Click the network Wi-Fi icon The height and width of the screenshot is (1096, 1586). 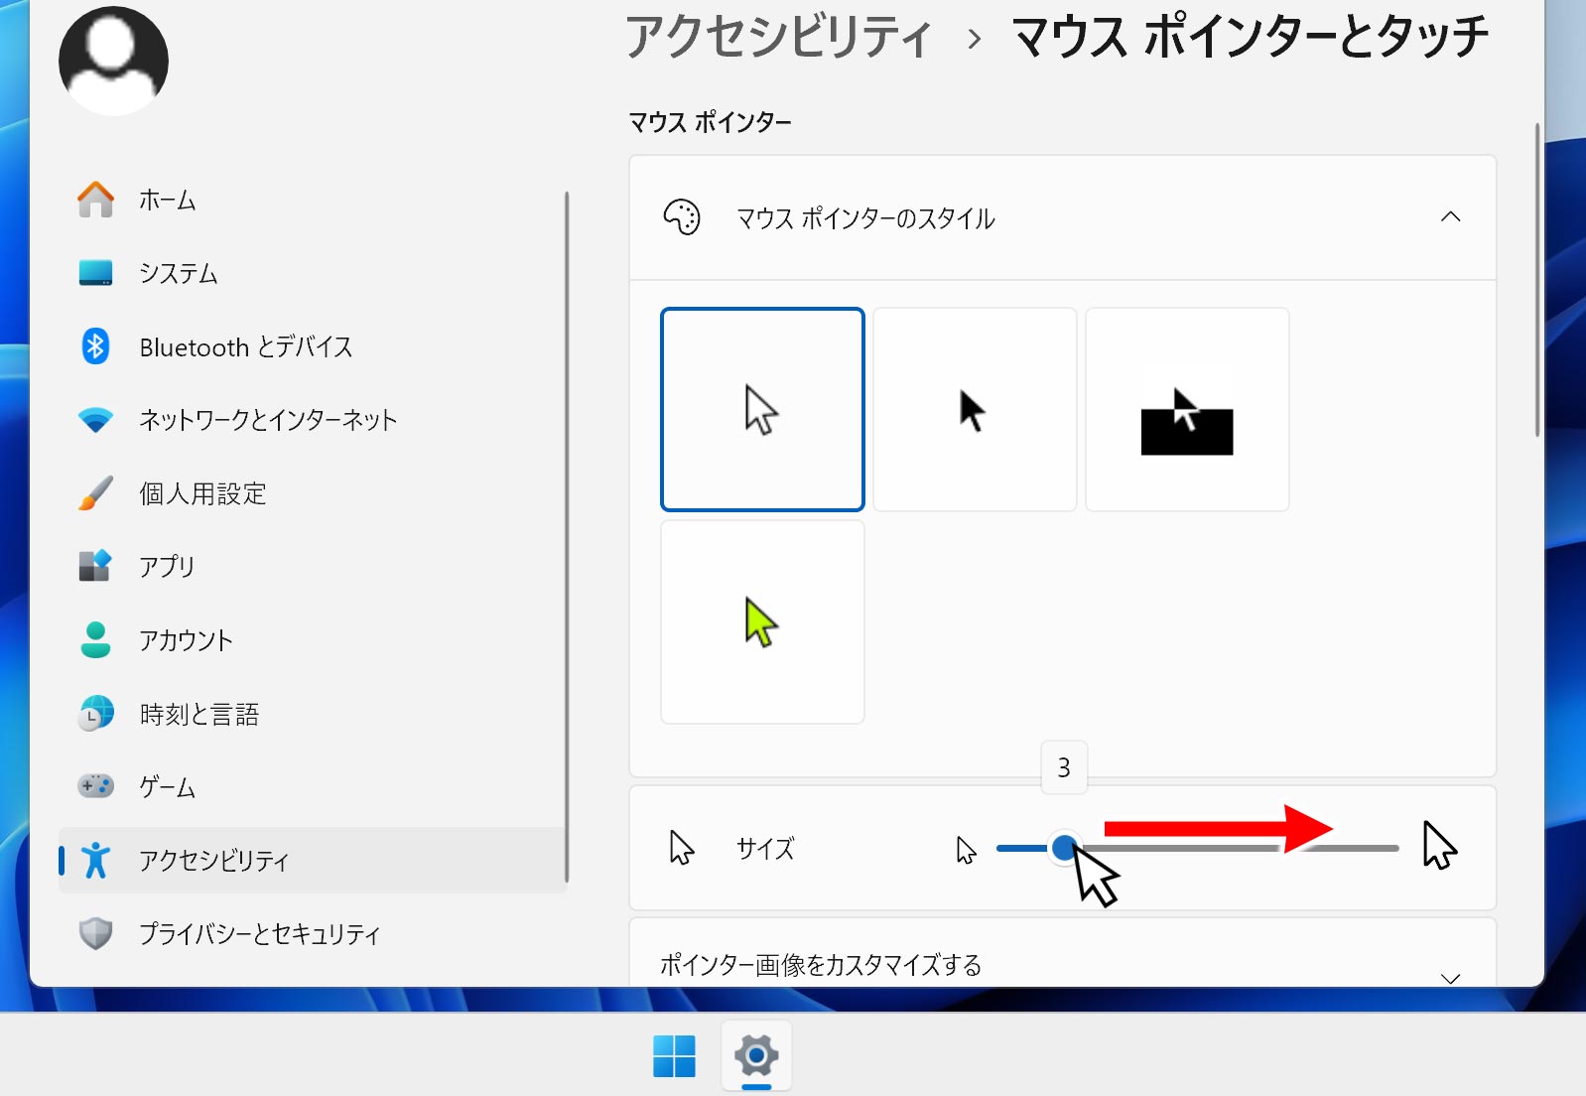pyautogui.click(x=96, y=420)
